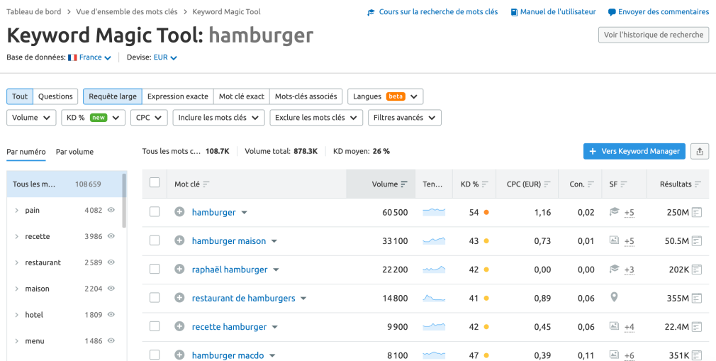
Task: Toggle eye icon for 'pain' group
Action: [x=111, y=210]
